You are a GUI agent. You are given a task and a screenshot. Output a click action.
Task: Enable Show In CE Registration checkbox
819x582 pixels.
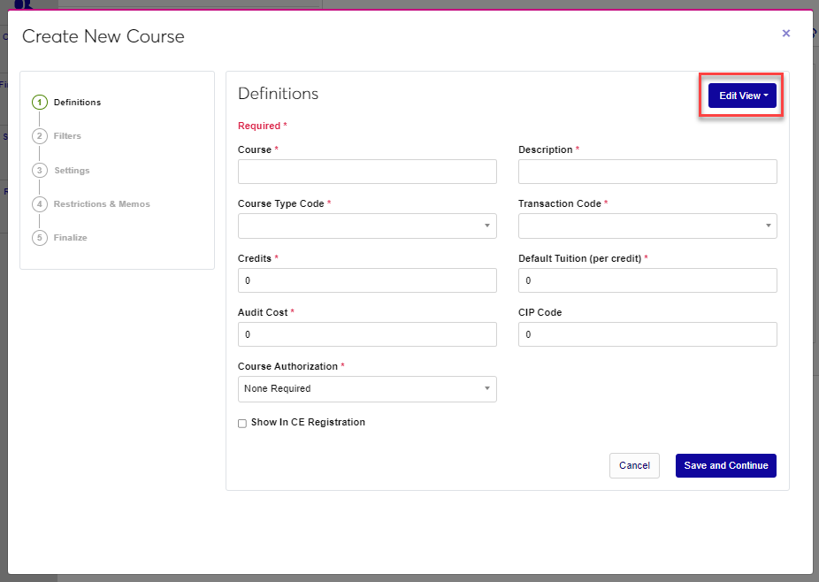242,424
